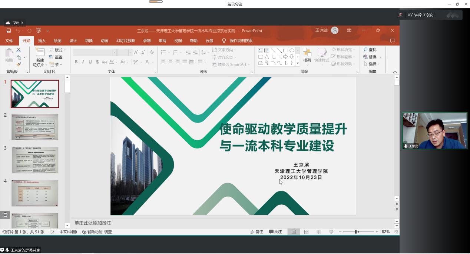Select the Format Painter brush icon

pyautogui.click(x=19, y=64)
